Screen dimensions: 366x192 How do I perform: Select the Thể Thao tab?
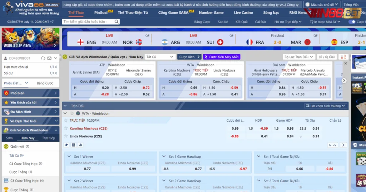[x=76, y=12]
